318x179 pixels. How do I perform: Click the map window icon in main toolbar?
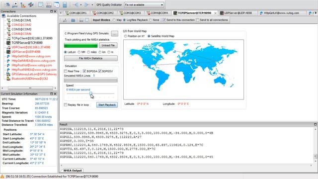tap(41, 4)
